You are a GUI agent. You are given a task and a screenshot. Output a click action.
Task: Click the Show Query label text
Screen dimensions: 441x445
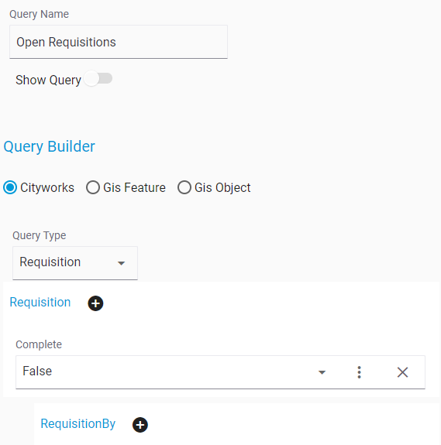48,80
